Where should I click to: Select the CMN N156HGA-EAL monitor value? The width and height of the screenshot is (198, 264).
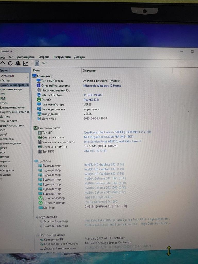click(105, 206)
